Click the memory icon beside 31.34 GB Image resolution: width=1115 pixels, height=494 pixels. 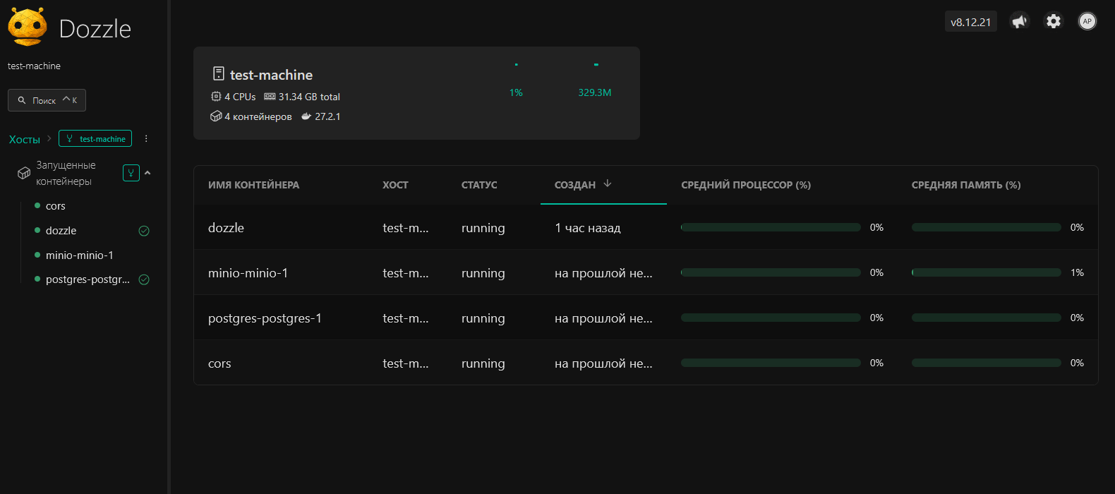(270, 97)
